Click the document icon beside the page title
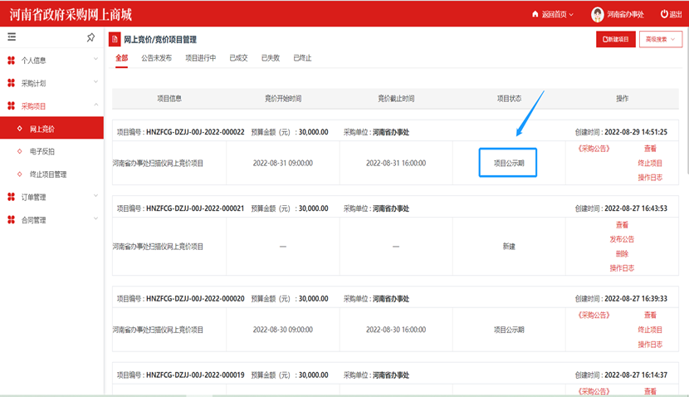Image resolution: width=689 pixels, height=397 pixels. 115,39
